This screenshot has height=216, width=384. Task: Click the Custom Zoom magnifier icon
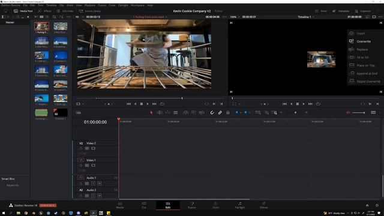(x=275, y=113)
